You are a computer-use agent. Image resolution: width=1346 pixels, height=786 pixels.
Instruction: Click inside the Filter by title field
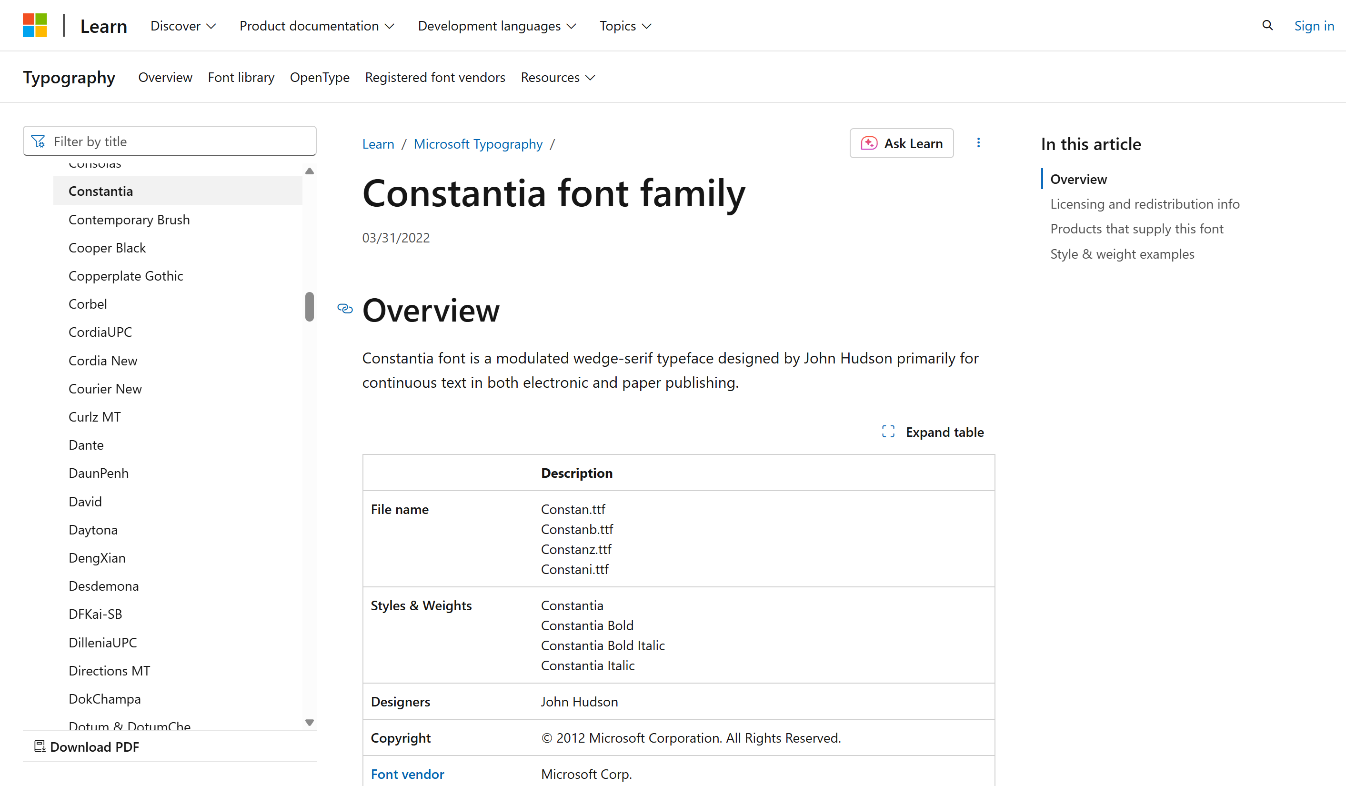click(170, 141)
